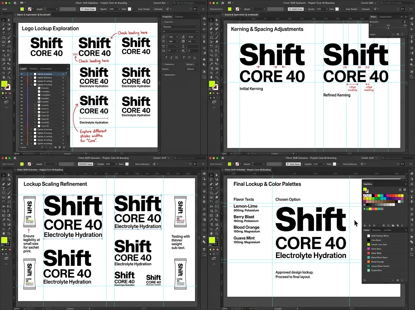This screenshot has width=415, height=310.
Task: Switch to the Properties tab in top-left window
Action: (x=167, y=17)
